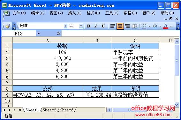Open the 文件(F) menu
Image resolution: width=181 pixels, height=120 pixels.
tap(19, 13)
